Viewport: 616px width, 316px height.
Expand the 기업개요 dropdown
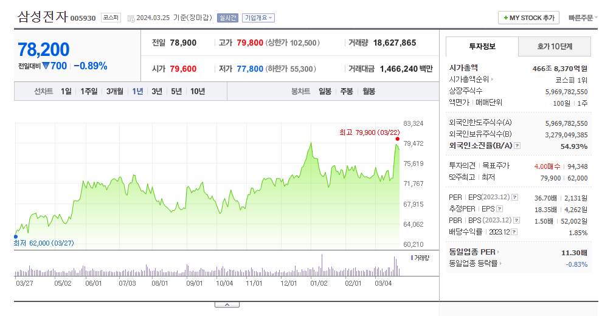coord(258,18)
